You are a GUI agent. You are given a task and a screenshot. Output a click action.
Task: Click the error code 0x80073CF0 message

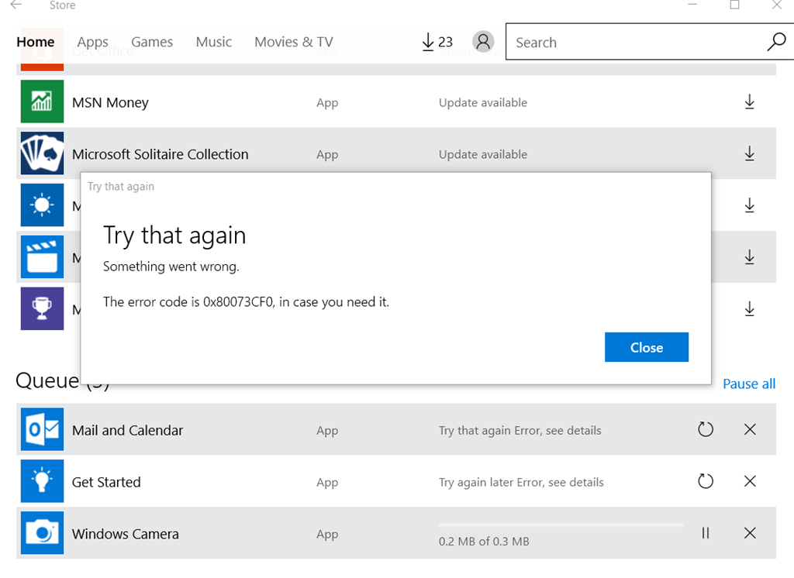point(246,302)
